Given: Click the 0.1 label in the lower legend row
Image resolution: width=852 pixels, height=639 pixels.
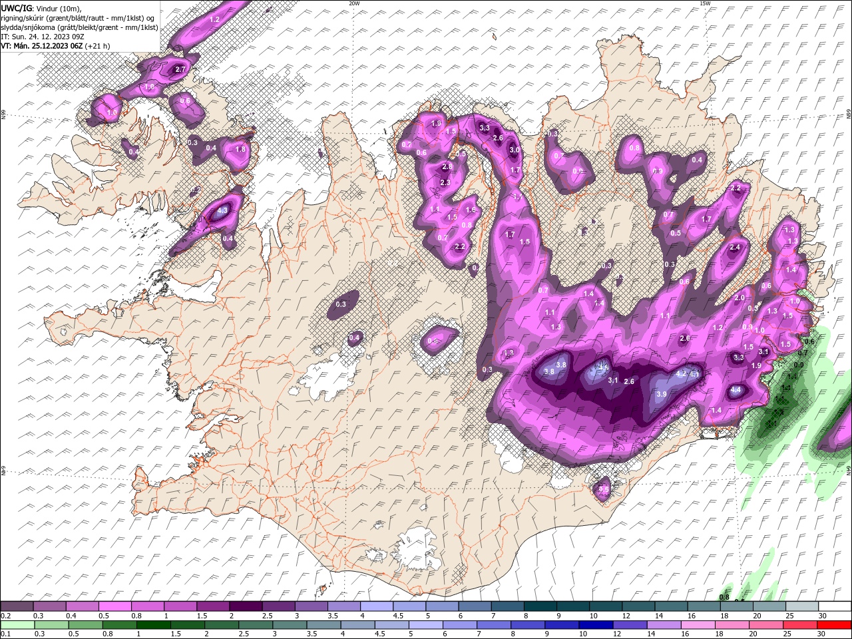Looking at the screenshot, I should pyautogui.click(x=6, y=635).
